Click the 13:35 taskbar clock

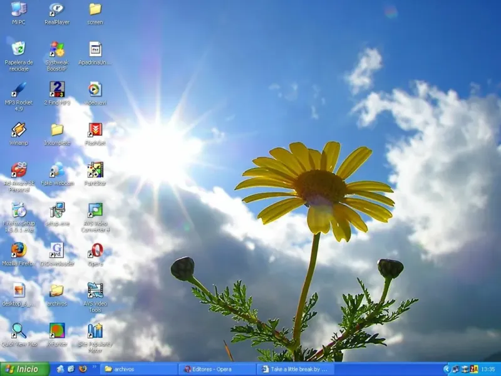click(x=488, y=369)
